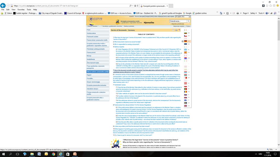Open Windows Start button

tap(3, 154)
